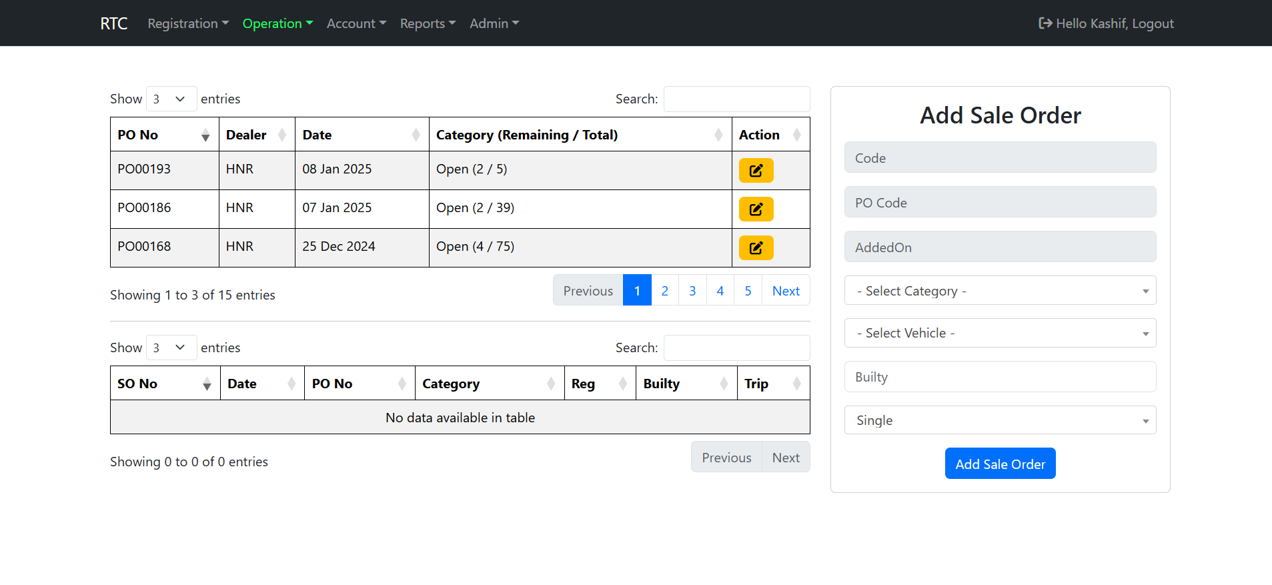Sort by Category (Remaining / Total) column
This screenshot has height=585, width=1272.
pyautogui.click(x=580, y=135)
